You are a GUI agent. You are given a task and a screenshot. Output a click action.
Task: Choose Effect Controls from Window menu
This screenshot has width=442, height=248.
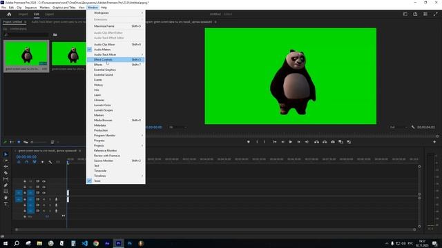pyautogui.click(x=116, y=60)
